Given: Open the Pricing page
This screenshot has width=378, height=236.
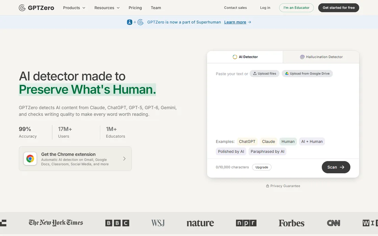Looking at the screenshot, I should [135, 8].
